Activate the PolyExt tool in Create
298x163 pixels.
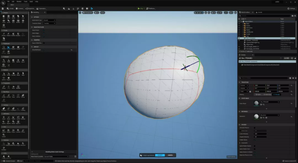tap(4, 34)
